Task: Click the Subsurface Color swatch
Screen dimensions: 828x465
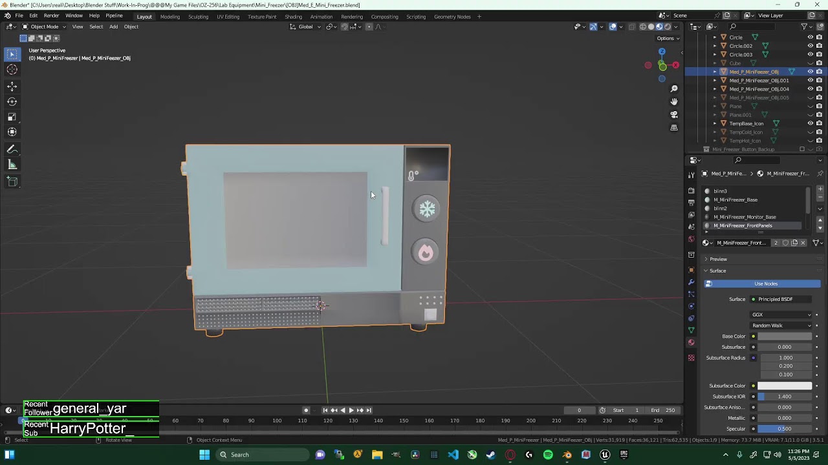Action: pos(785,386)
